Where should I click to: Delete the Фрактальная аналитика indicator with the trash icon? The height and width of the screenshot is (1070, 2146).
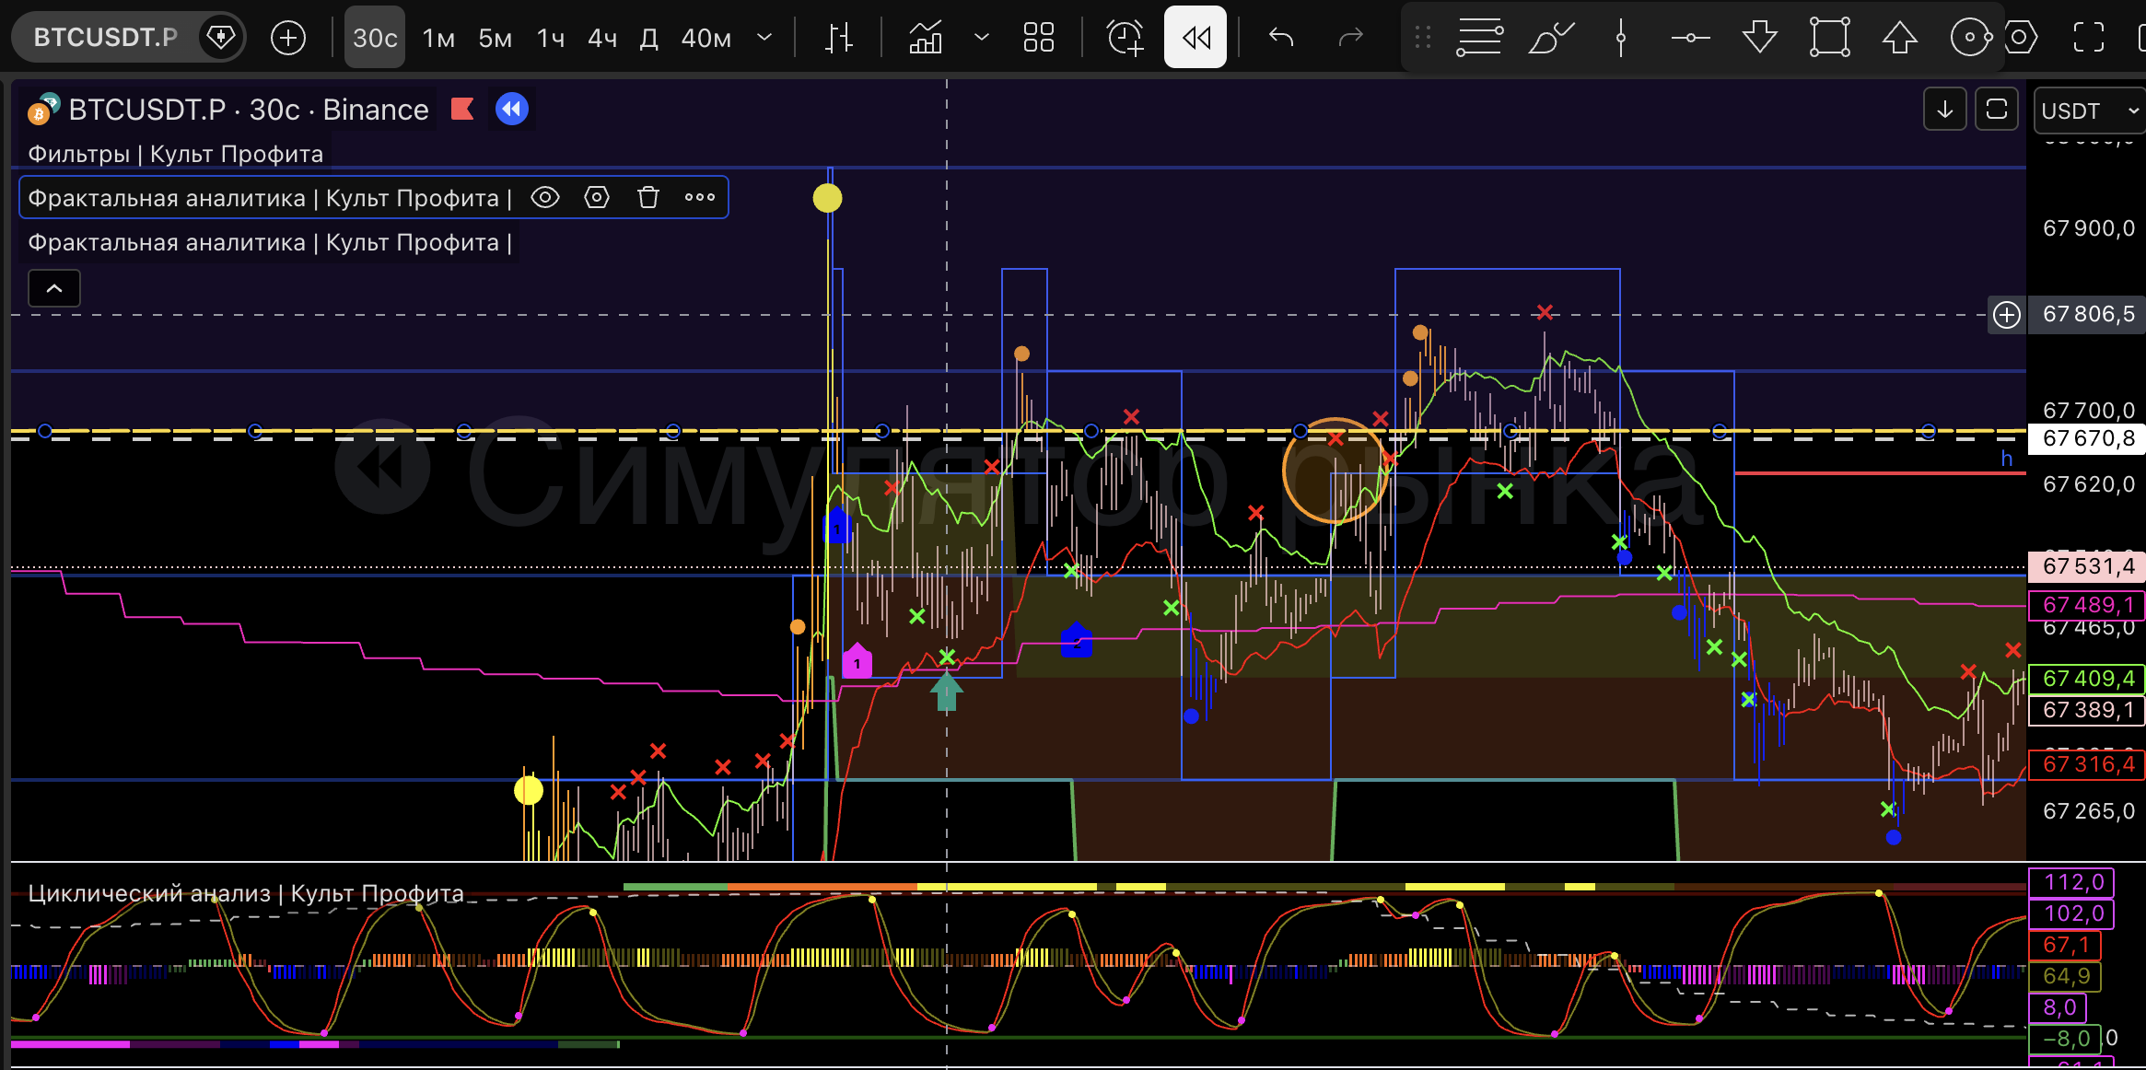[x=648, y=197]
